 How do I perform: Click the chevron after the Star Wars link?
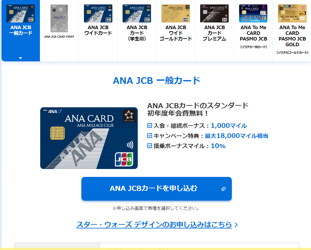[236, 225]
